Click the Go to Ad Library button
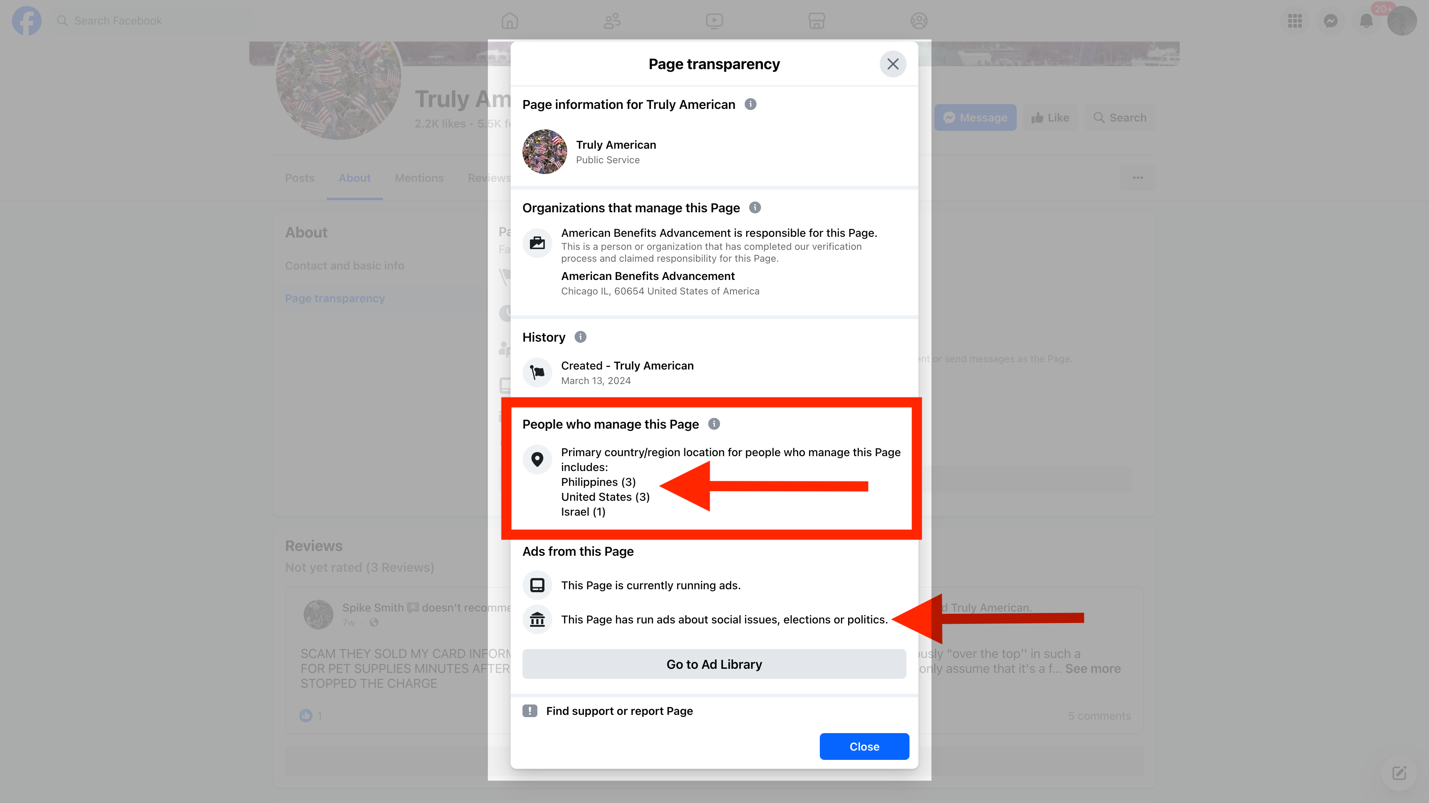The height and width of the screenshot is (803, 1429). coord(714,664)
